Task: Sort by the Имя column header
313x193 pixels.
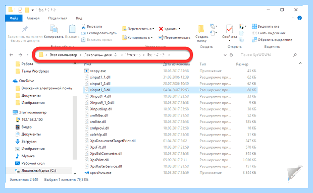Action: (x=87, y=64)
